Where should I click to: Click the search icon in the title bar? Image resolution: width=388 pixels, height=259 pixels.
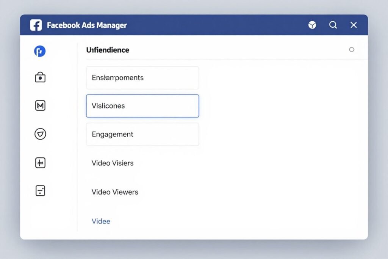333,25
